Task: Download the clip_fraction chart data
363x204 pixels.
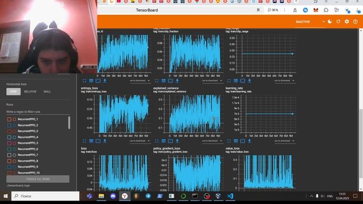Action: coord(177,80)
